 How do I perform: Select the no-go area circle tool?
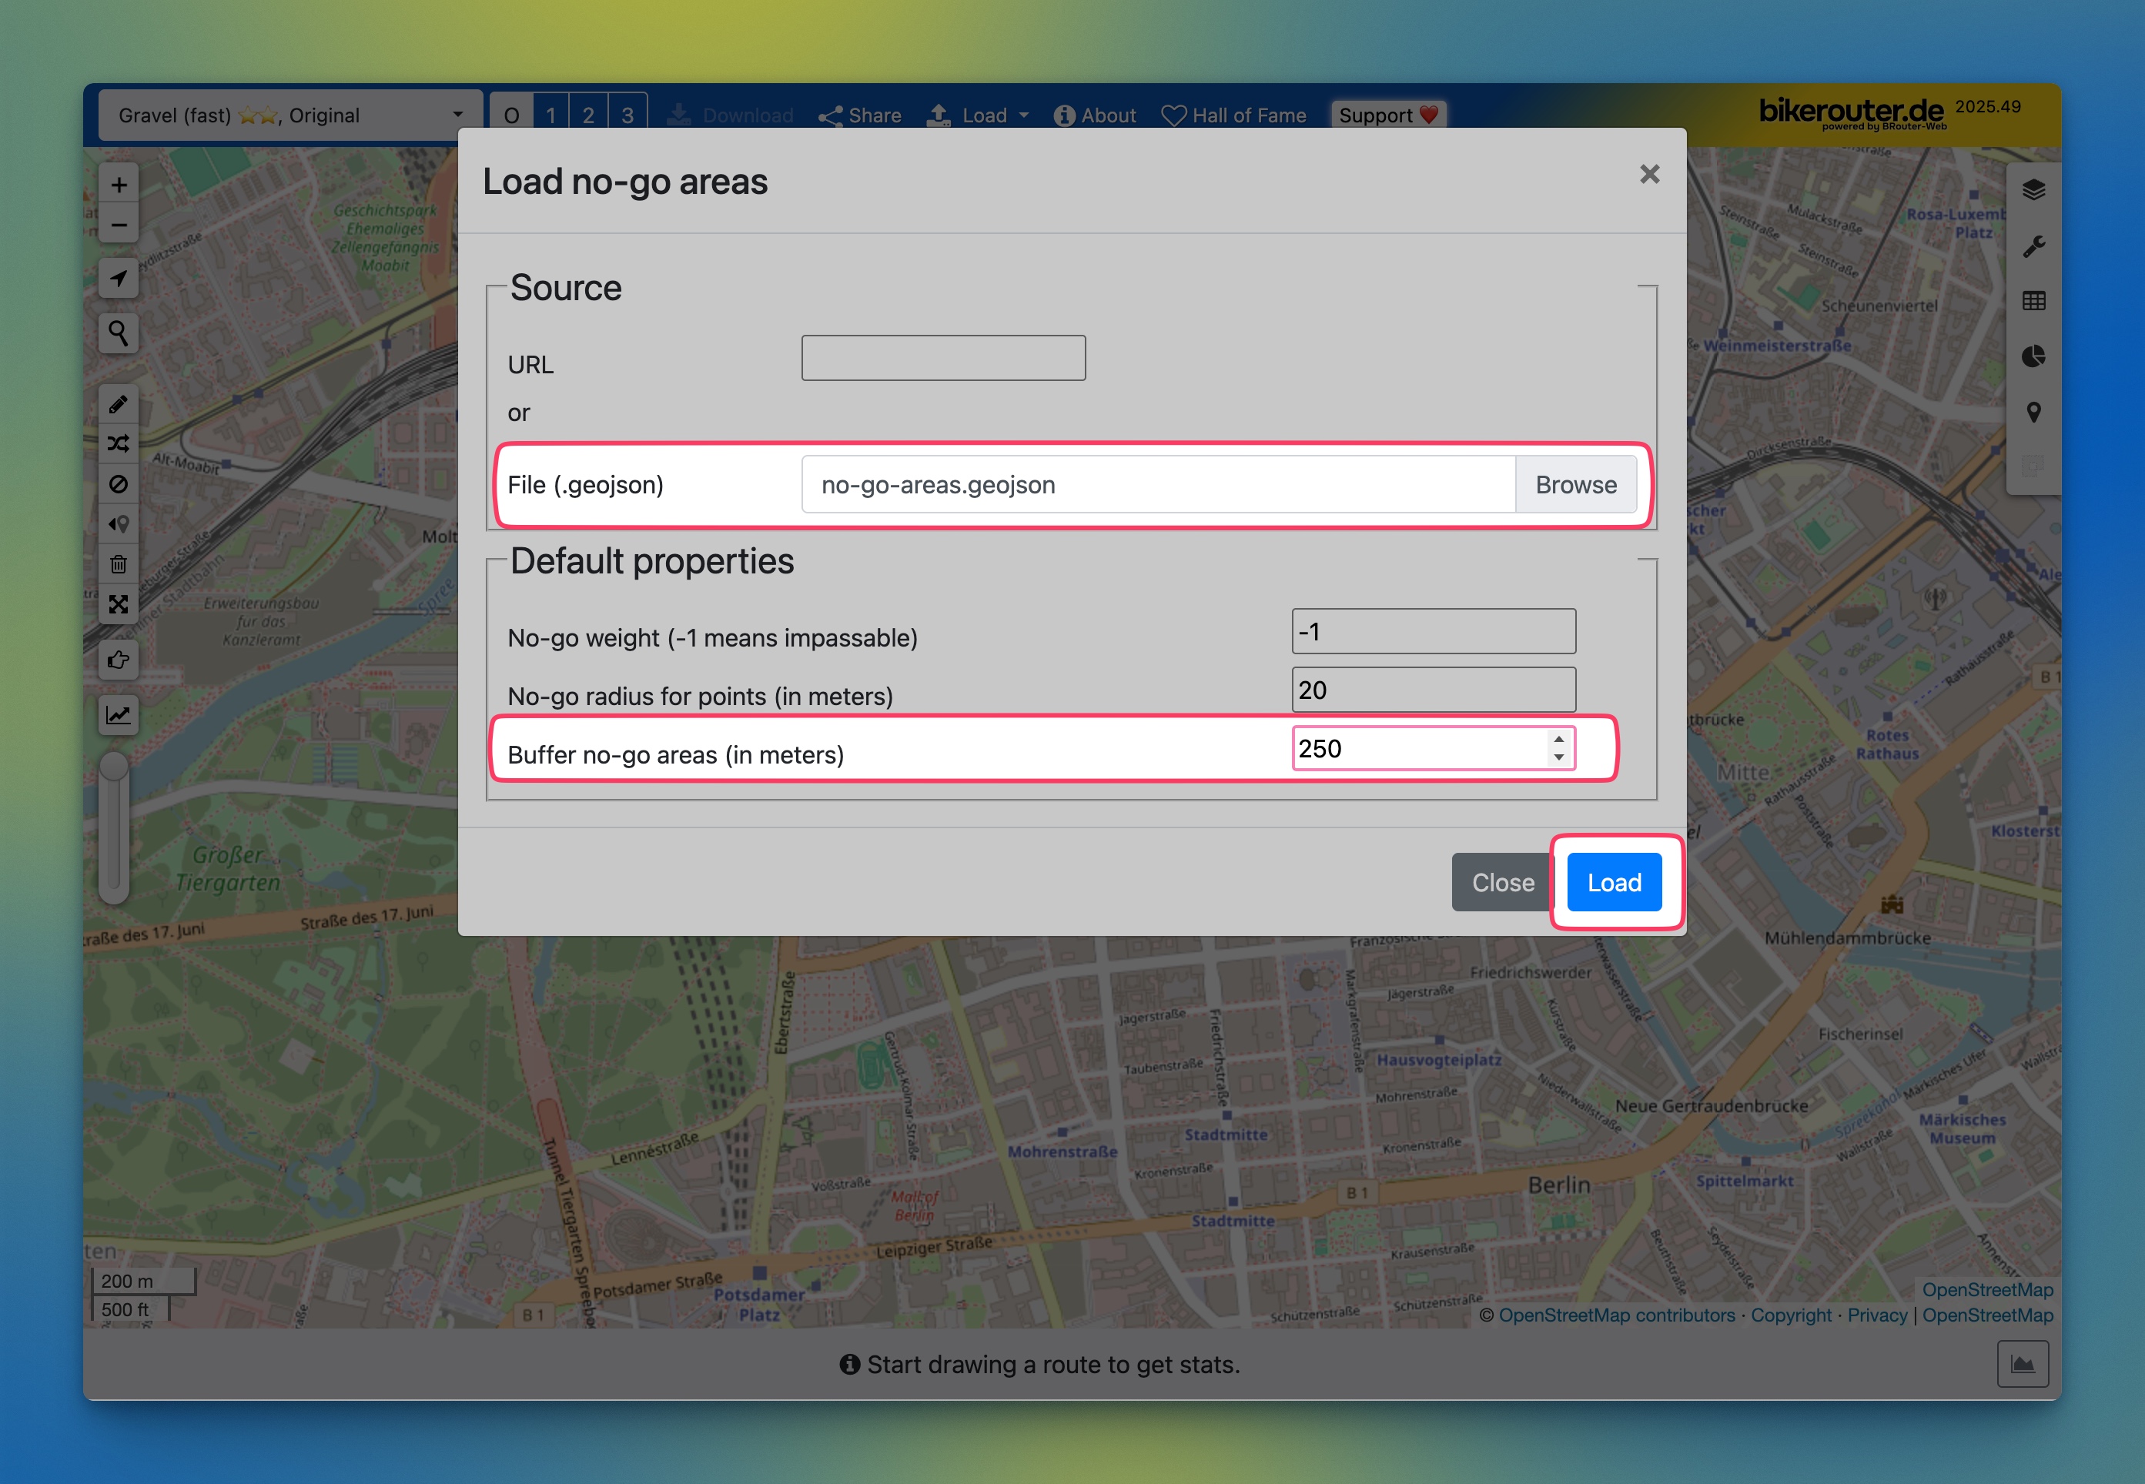pos(118,483)
